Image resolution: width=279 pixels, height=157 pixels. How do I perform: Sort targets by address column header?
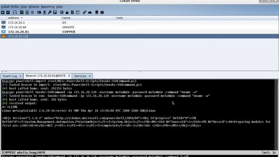34,18
